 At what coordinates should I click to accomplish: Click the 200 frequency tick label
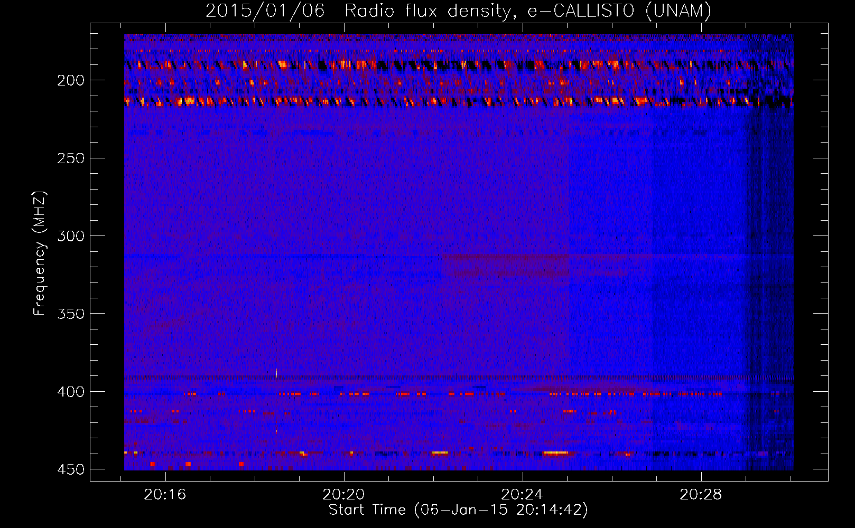(x=71, y=80)
